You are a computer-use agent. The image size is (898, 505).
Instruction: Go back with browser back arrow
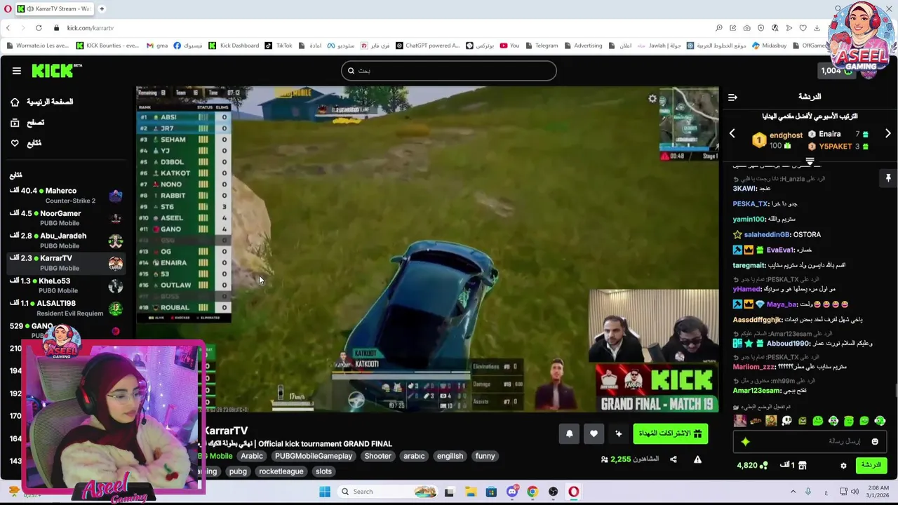(x=8, y=28)
